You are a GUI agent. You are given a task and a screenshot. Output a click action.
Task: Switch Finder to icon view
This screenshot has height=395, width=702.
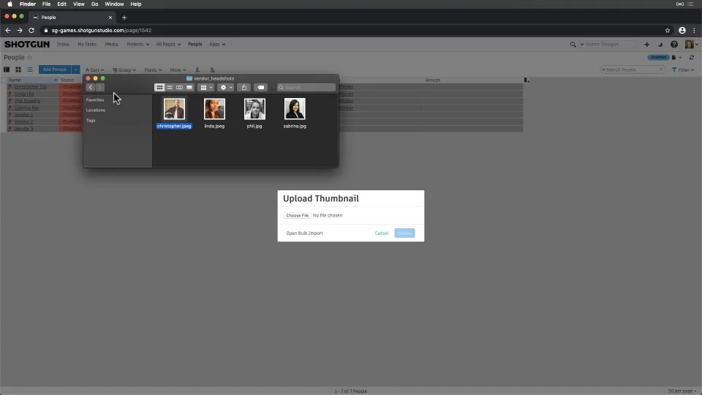(x=159, y=87)
